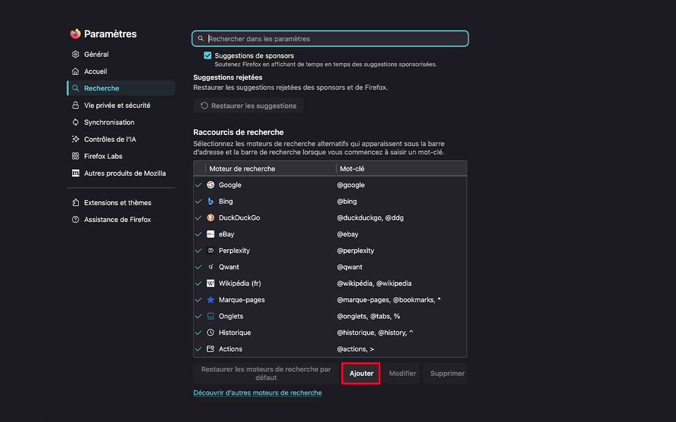Toggle the DuckDuckGo engine checkmark
Screen dimensions: 676x422
[198, 218]
